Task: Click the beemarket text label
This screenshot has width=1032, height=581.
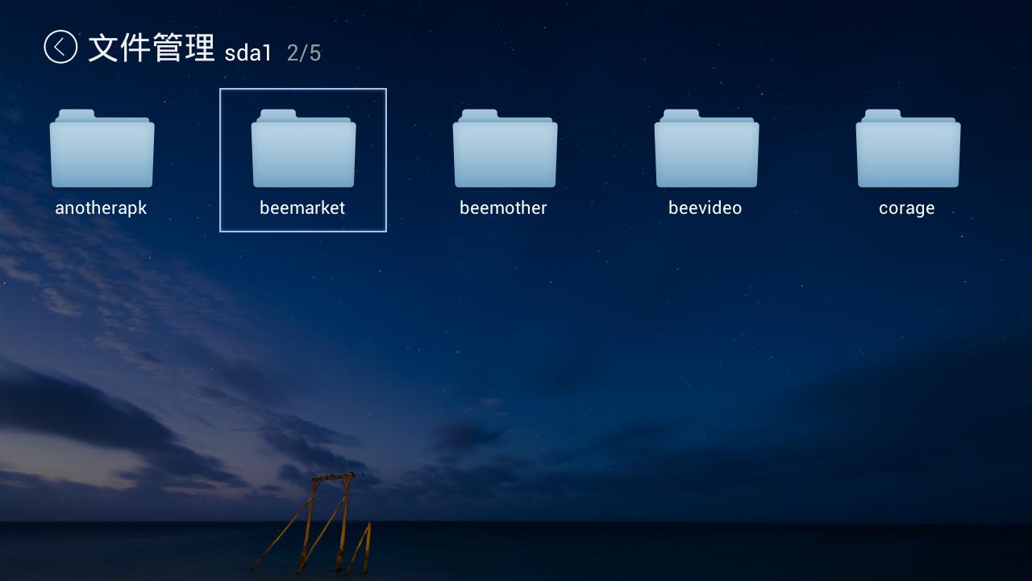Action: [x=302, y=208]
